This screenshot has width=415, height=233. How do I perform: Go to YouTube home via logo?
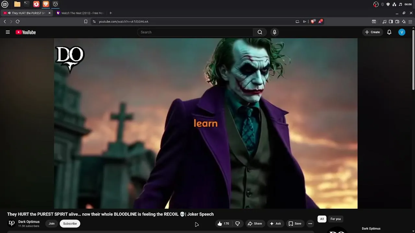(x=26, y=32)
